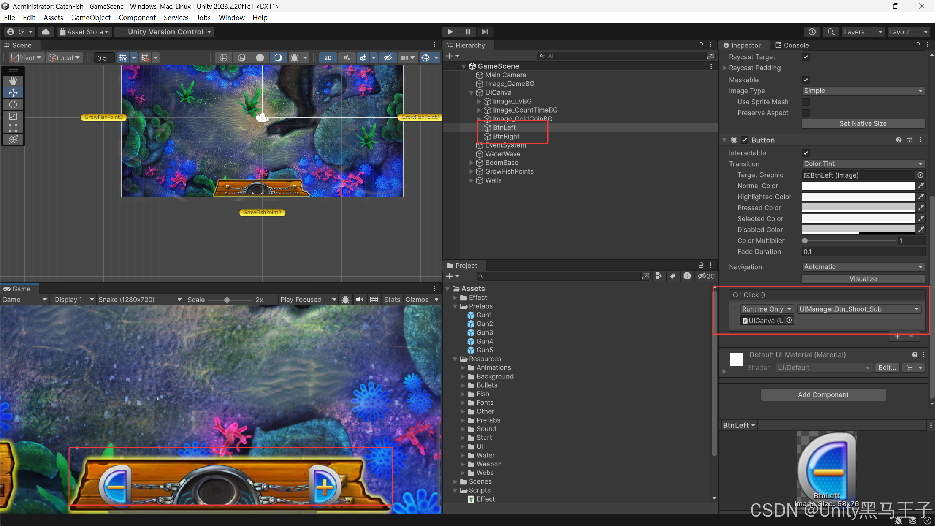Select the Hand view tool
Screen dimensions: 935x526
pos(13,81)
